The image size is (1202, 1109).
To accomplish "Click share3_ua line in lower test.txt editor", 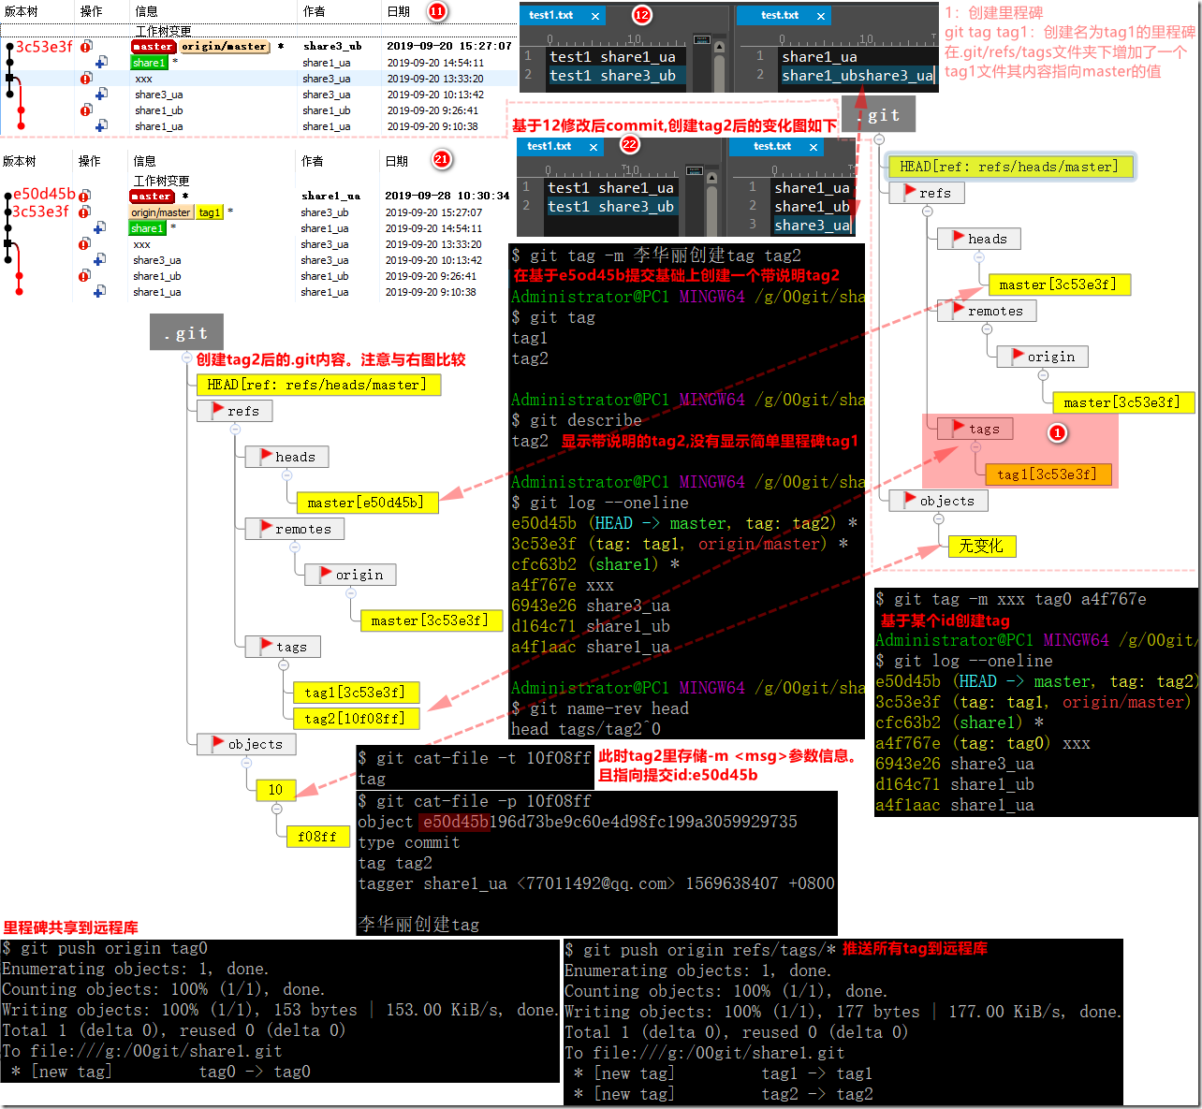I will 812,225.
